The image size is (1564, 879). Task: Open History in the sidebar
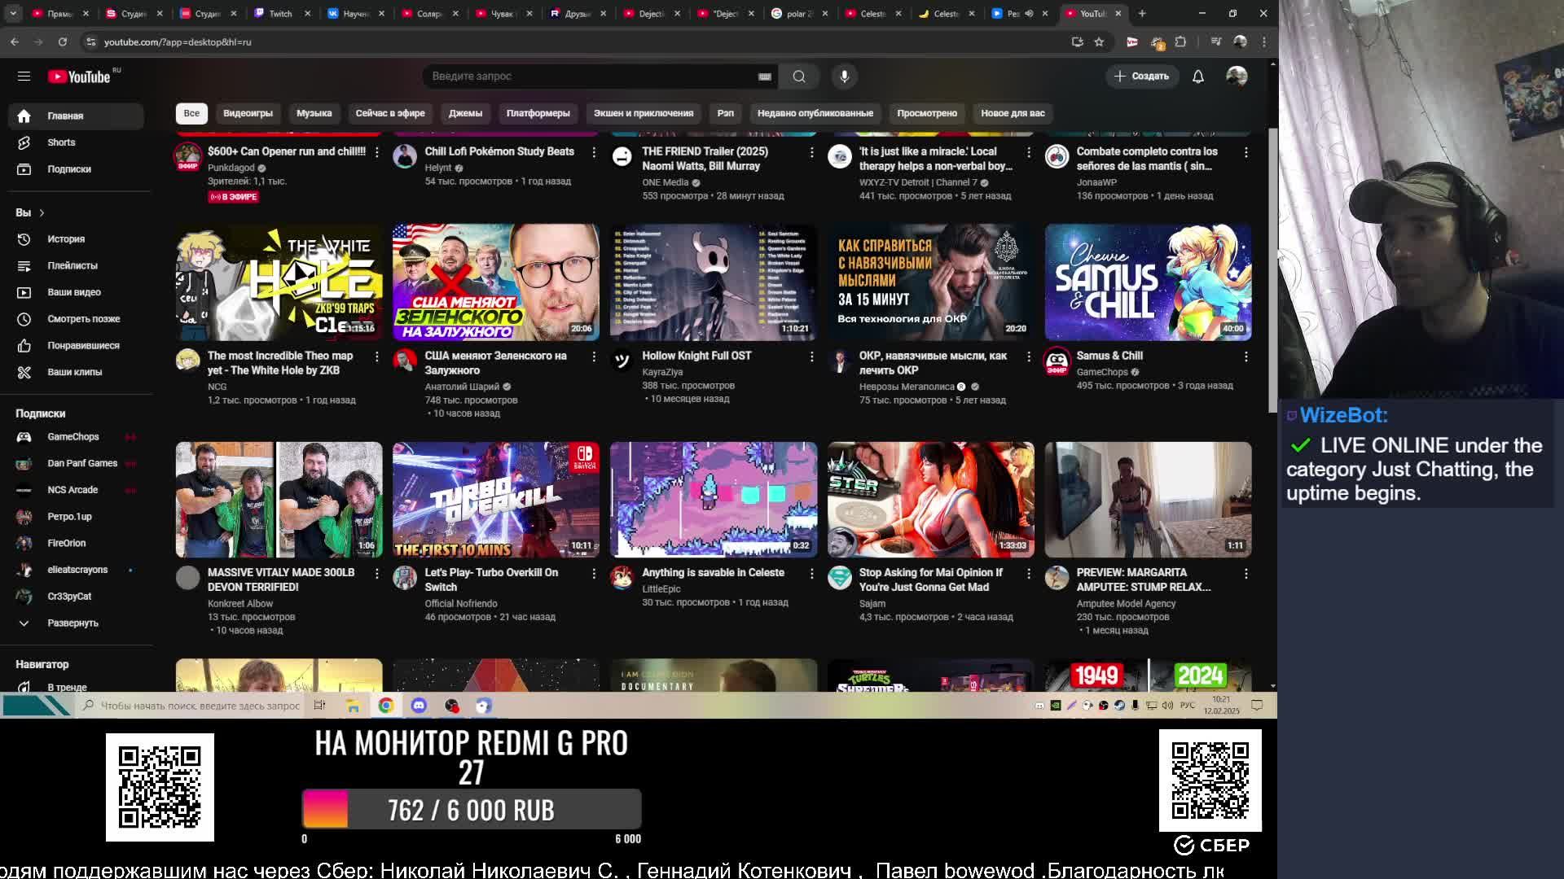pos(65,239)
